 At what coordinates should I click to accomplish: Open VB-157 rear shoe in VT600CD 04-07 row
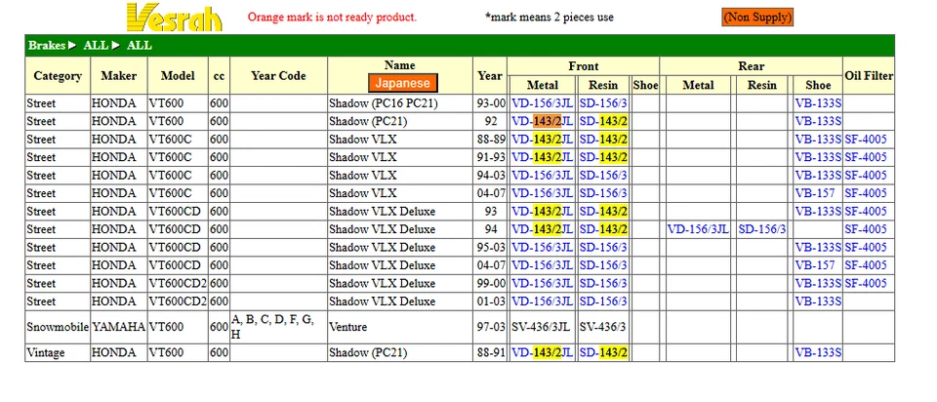coord(814,265)
